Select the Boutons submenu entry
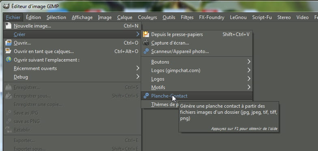Screen dimensions: 318x151 pos(197,62)
